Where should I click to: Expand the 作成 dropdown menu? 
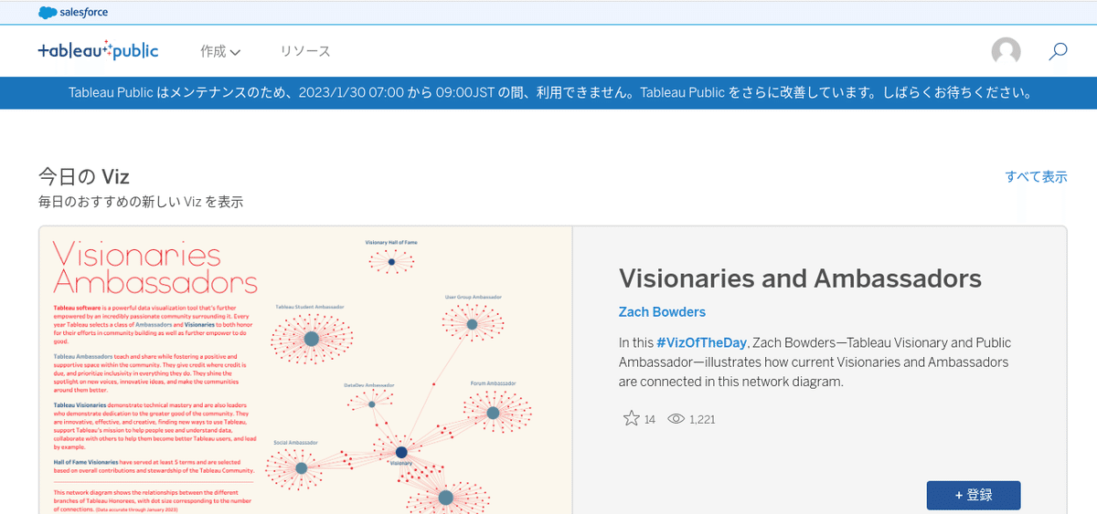(220, 52)
